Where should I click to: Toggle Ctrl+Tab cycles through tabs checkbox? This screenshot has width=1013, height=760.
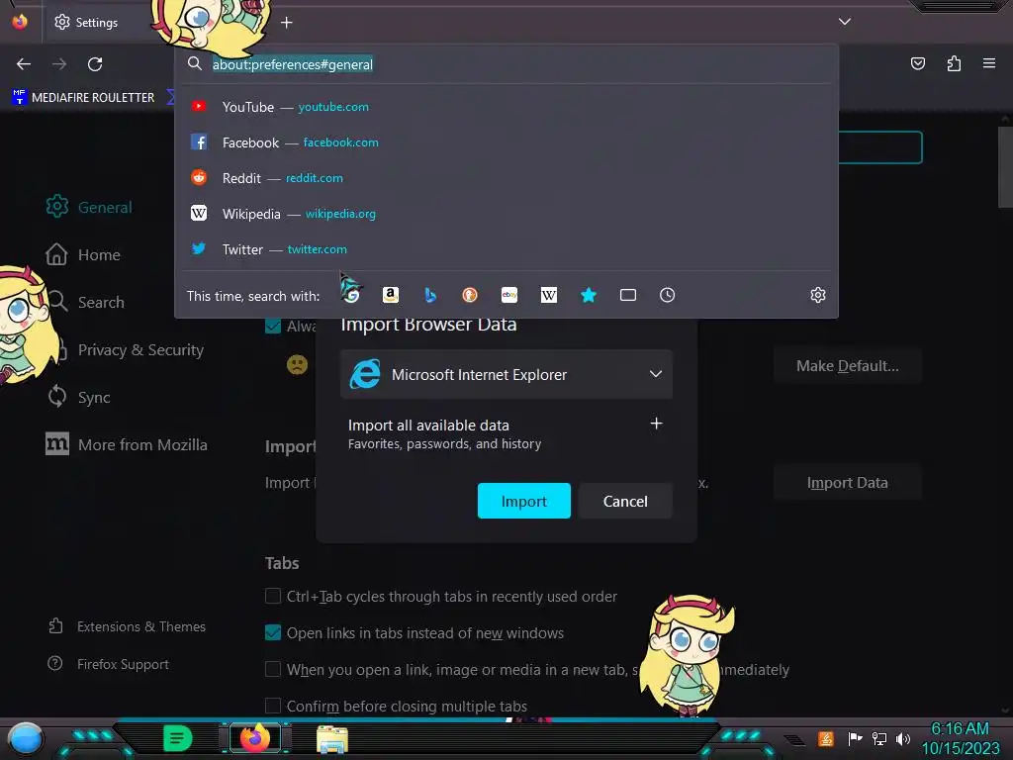(x=273, y=596)
